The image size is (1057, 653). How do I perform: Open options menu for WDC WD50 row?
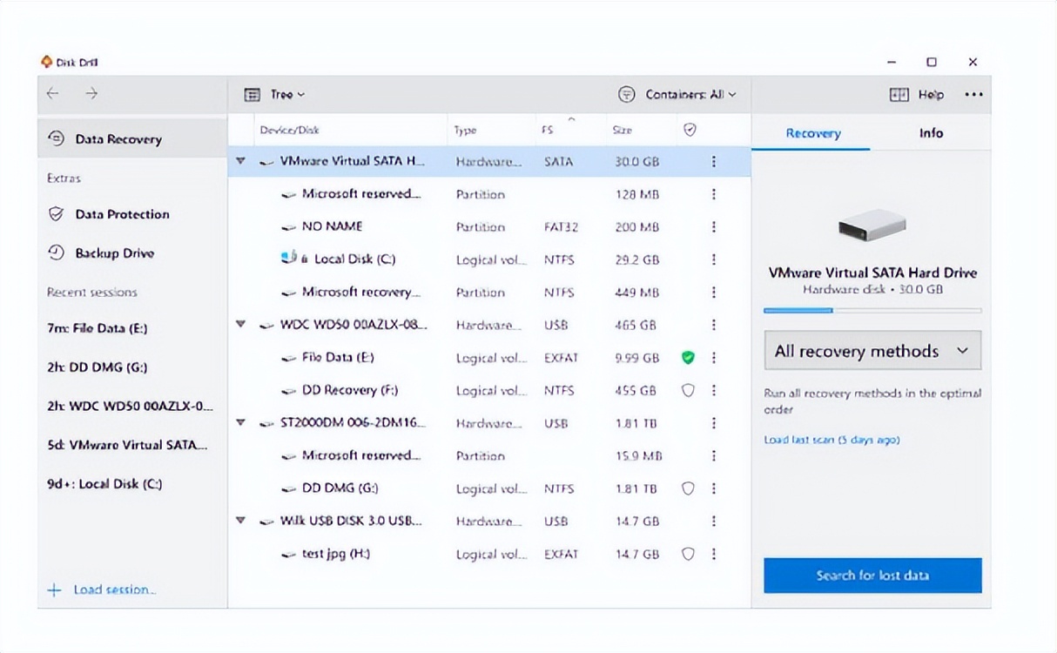714,325
